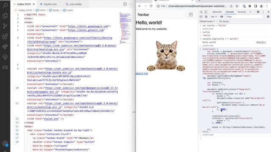Open the top JavaScript context dropdown
The width and height of the screenshot is (271, 152).
point(214,17)
